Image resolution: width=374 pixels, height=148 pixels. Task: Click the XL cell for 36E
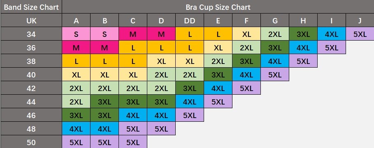[218, 47]
